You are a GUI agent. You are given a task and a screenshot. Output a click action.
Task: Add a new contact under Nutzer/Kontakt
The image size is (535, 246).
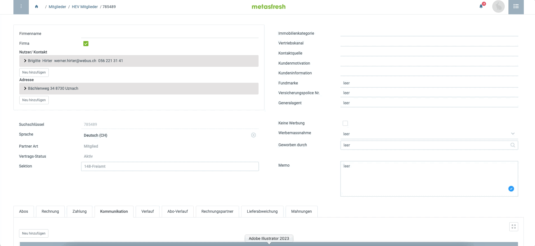[x=34, y=72]
